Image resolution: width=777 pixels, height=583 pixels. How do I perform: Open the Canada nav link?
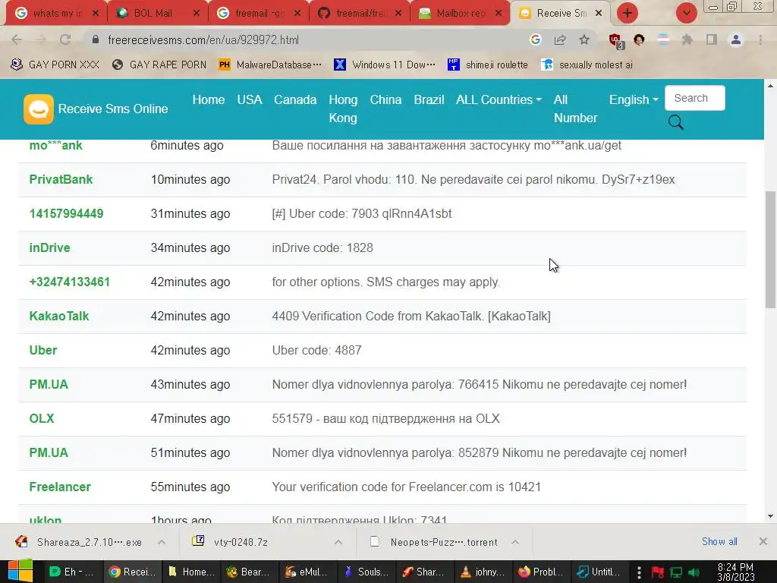tap(295, 99)
